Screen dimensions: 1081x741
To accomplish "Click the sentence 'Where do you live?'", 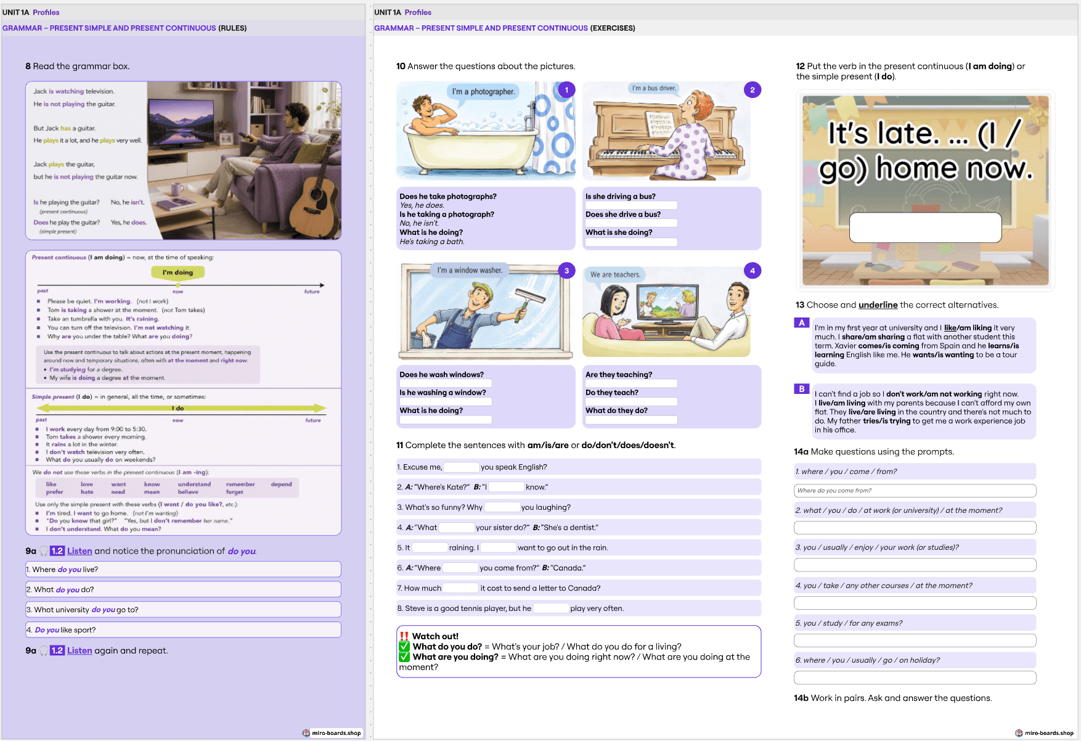I will [183, 569].
